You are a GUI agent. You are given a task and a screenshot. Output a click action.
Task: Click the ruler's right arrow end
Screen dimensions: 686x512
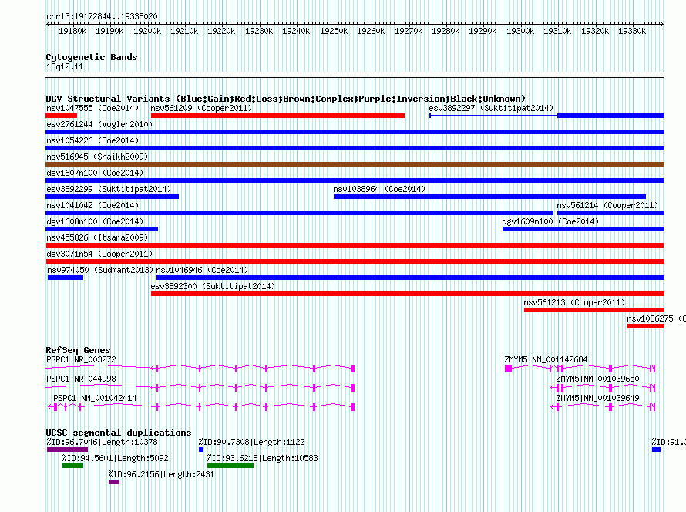(662, 24)
